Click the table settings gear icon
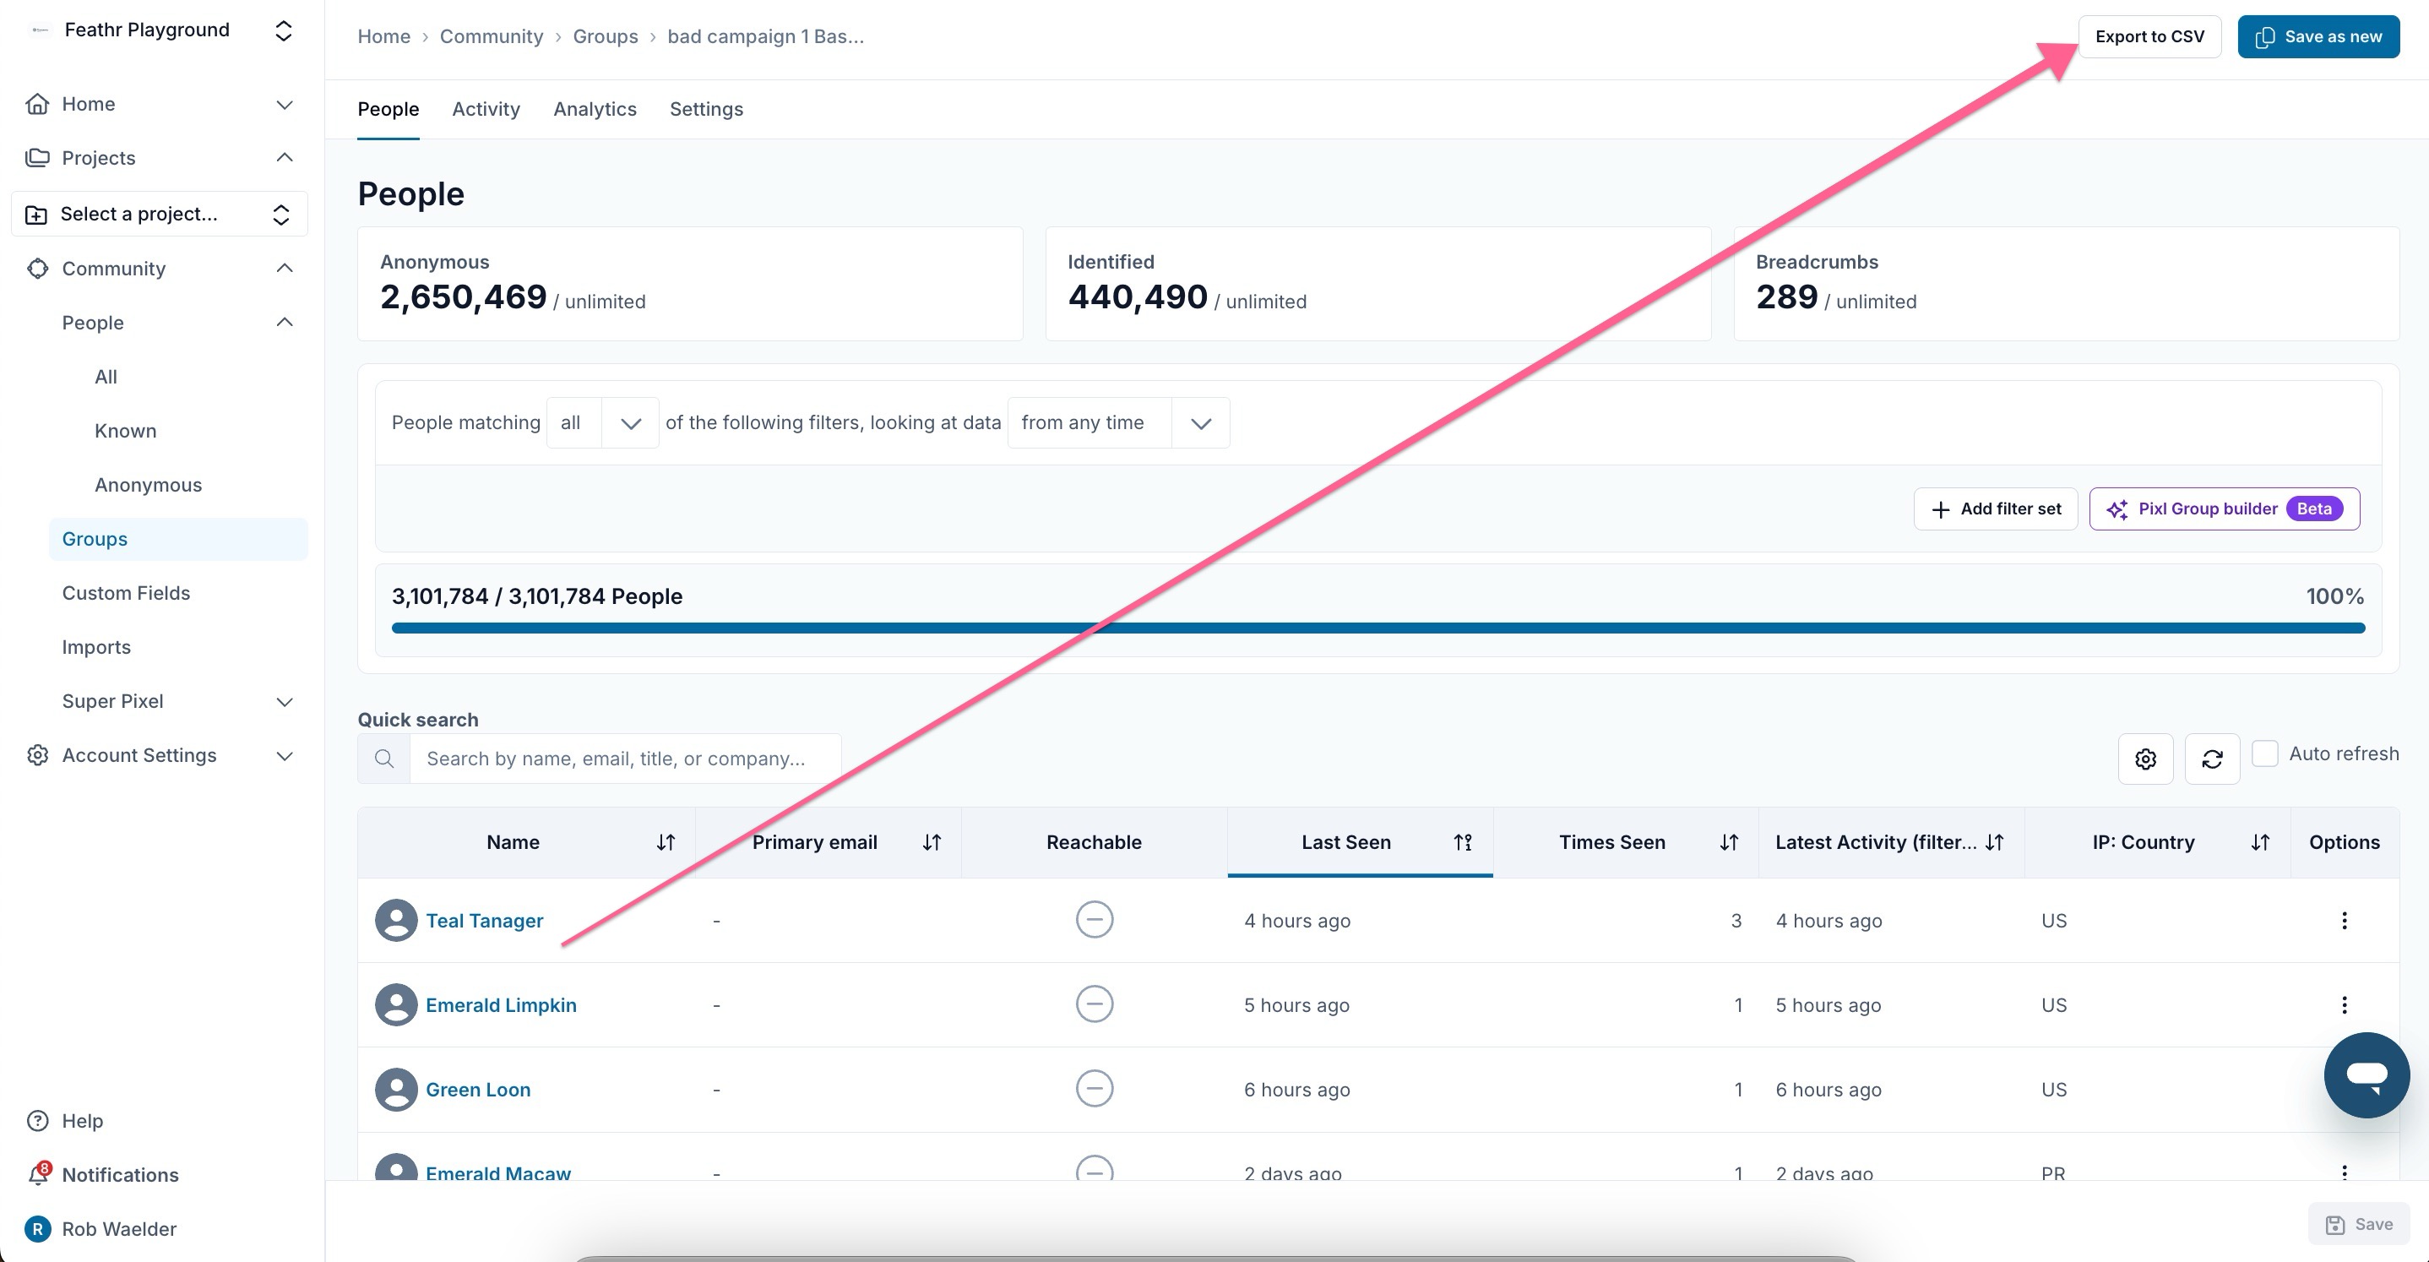The image size is (2429, 1262). [2145, 759]
